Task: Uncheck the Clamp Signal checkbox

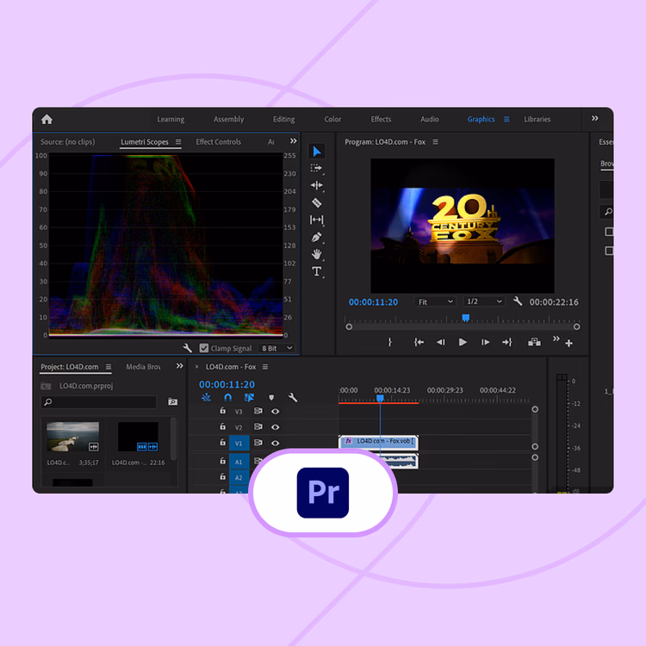Action: 204,348
